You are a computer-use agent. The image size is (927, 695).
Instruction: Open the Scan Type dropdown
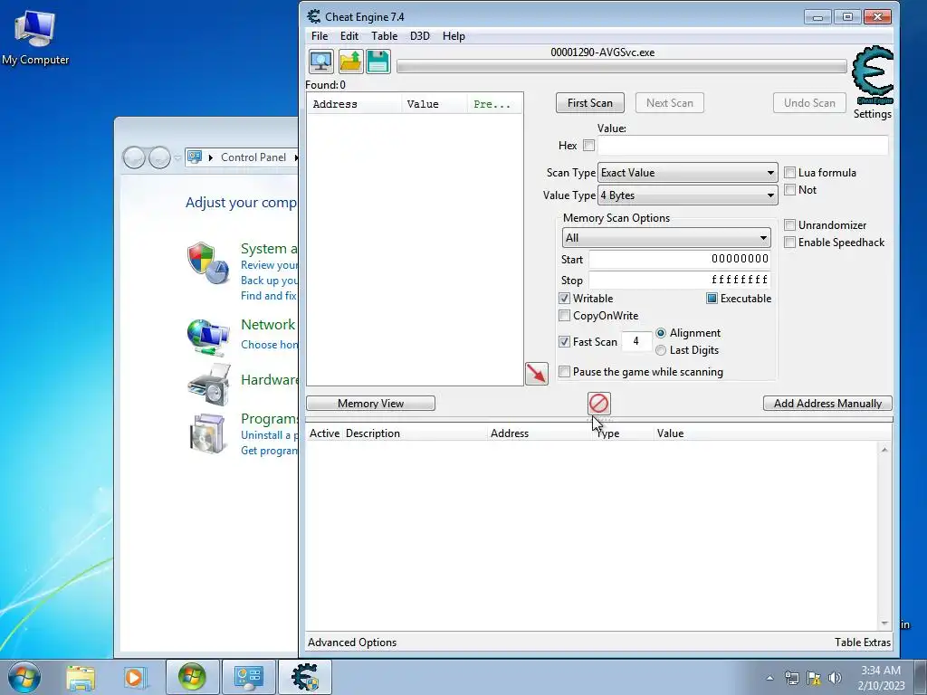pos(688,173)
